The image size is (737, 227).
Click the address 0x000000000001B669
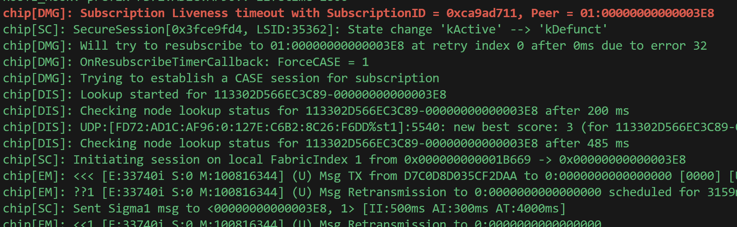coord(467,160)
